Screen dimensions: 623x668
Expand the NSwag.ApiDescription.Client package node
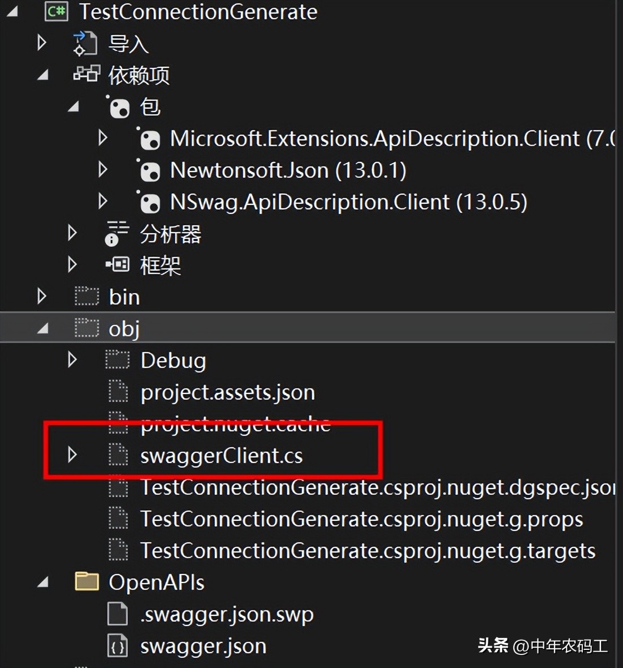[x=103, y=202]
